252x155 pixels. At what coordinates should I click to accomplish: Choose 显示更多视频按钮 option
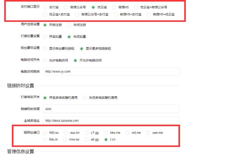(82, 49)
